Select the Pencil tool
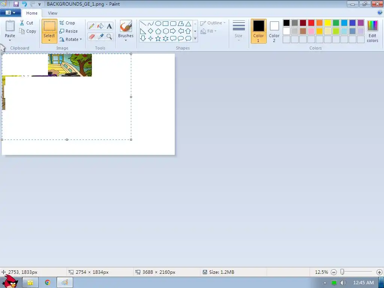 tap(91, 26)
